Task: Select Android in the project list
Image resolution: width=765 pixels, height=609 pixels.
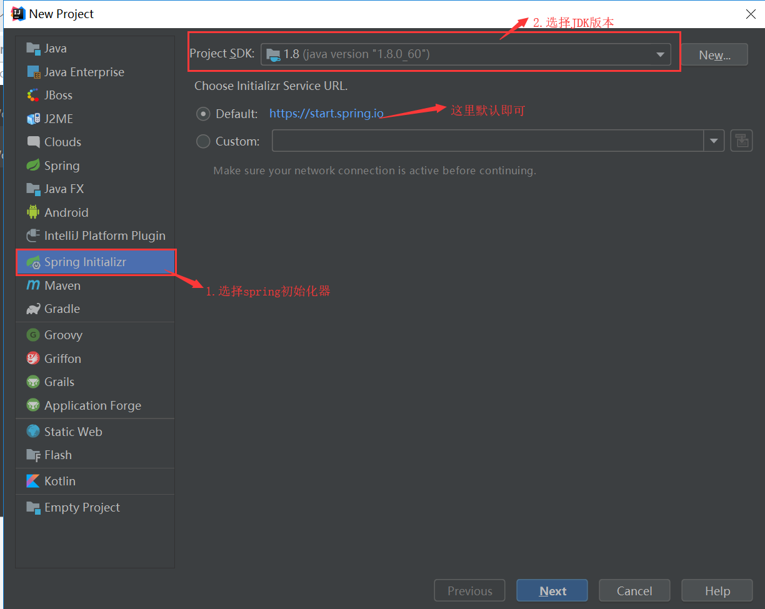Action: pos(95,212)
